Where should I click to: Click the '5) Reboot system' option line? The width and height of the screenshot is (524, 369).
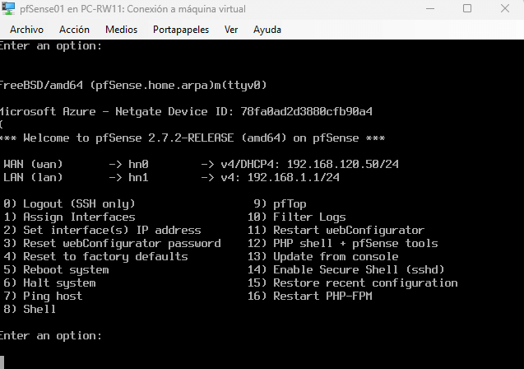point(56,269)
